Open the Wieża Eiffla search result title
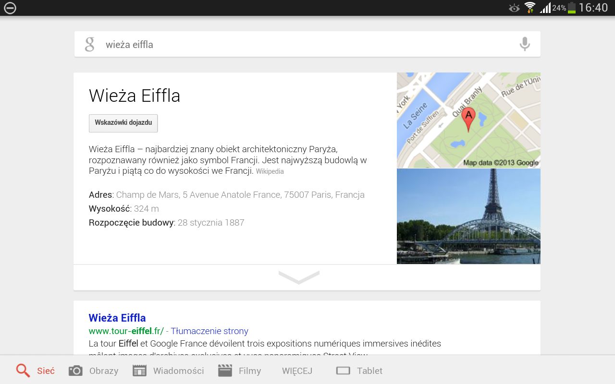Viewport: 615px width, 384px height. (117, 318)
